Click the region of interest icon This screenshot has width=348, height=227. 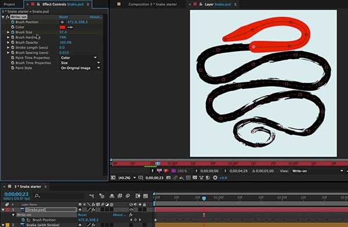coord(188,178)
